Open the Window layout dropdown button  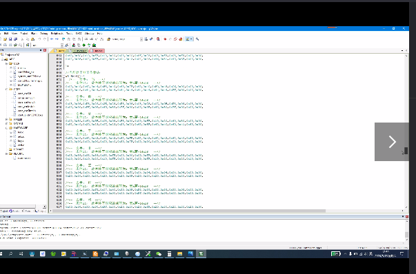click(191, 39)
